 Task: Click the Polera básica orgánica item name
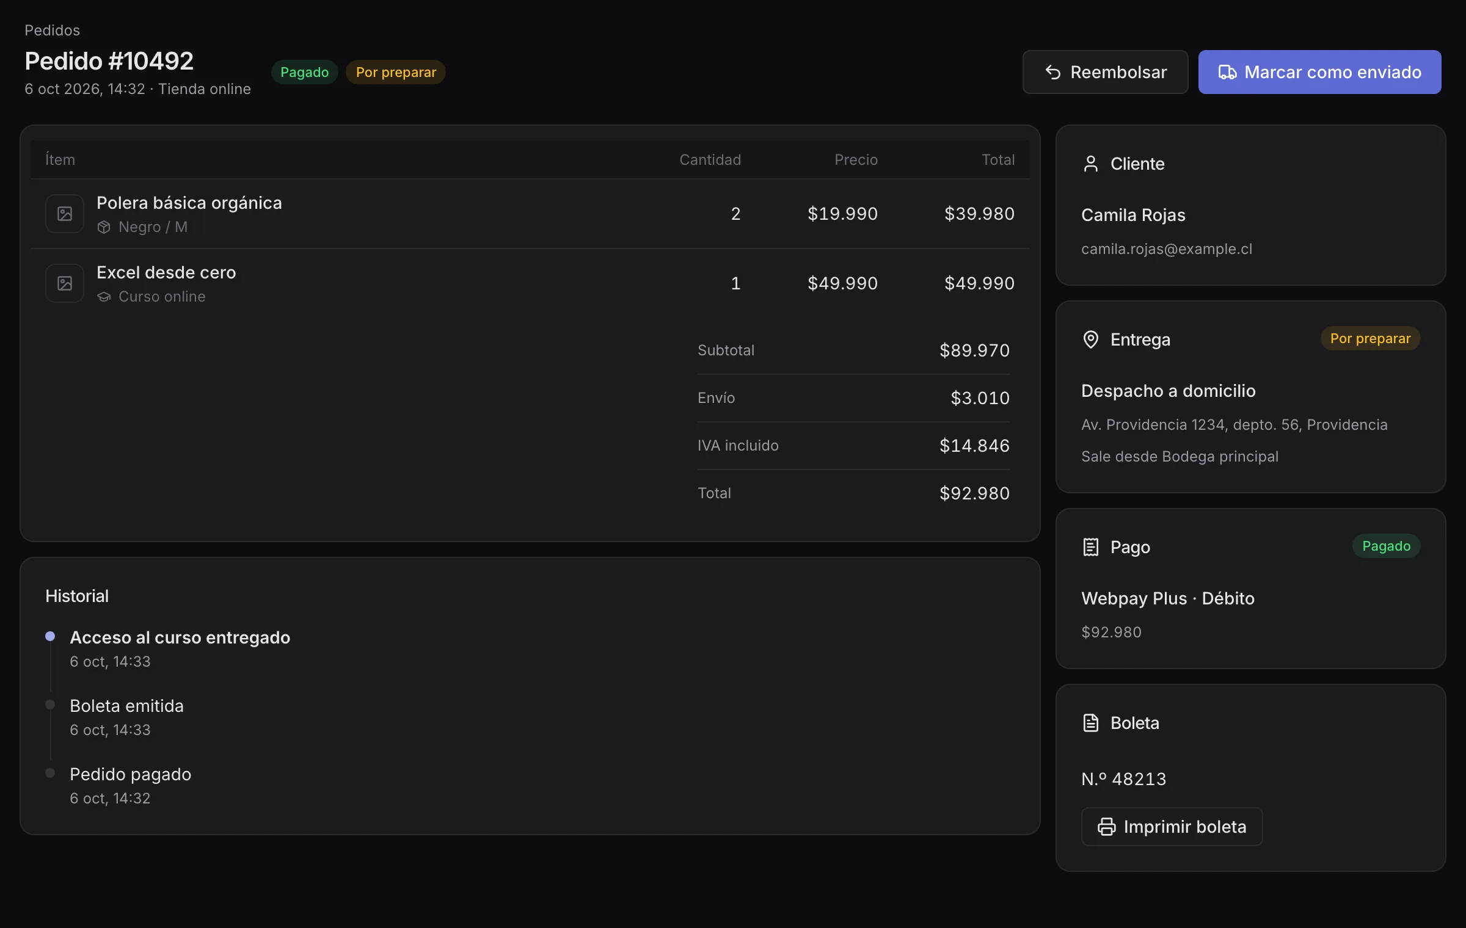[x=189, y=203]
